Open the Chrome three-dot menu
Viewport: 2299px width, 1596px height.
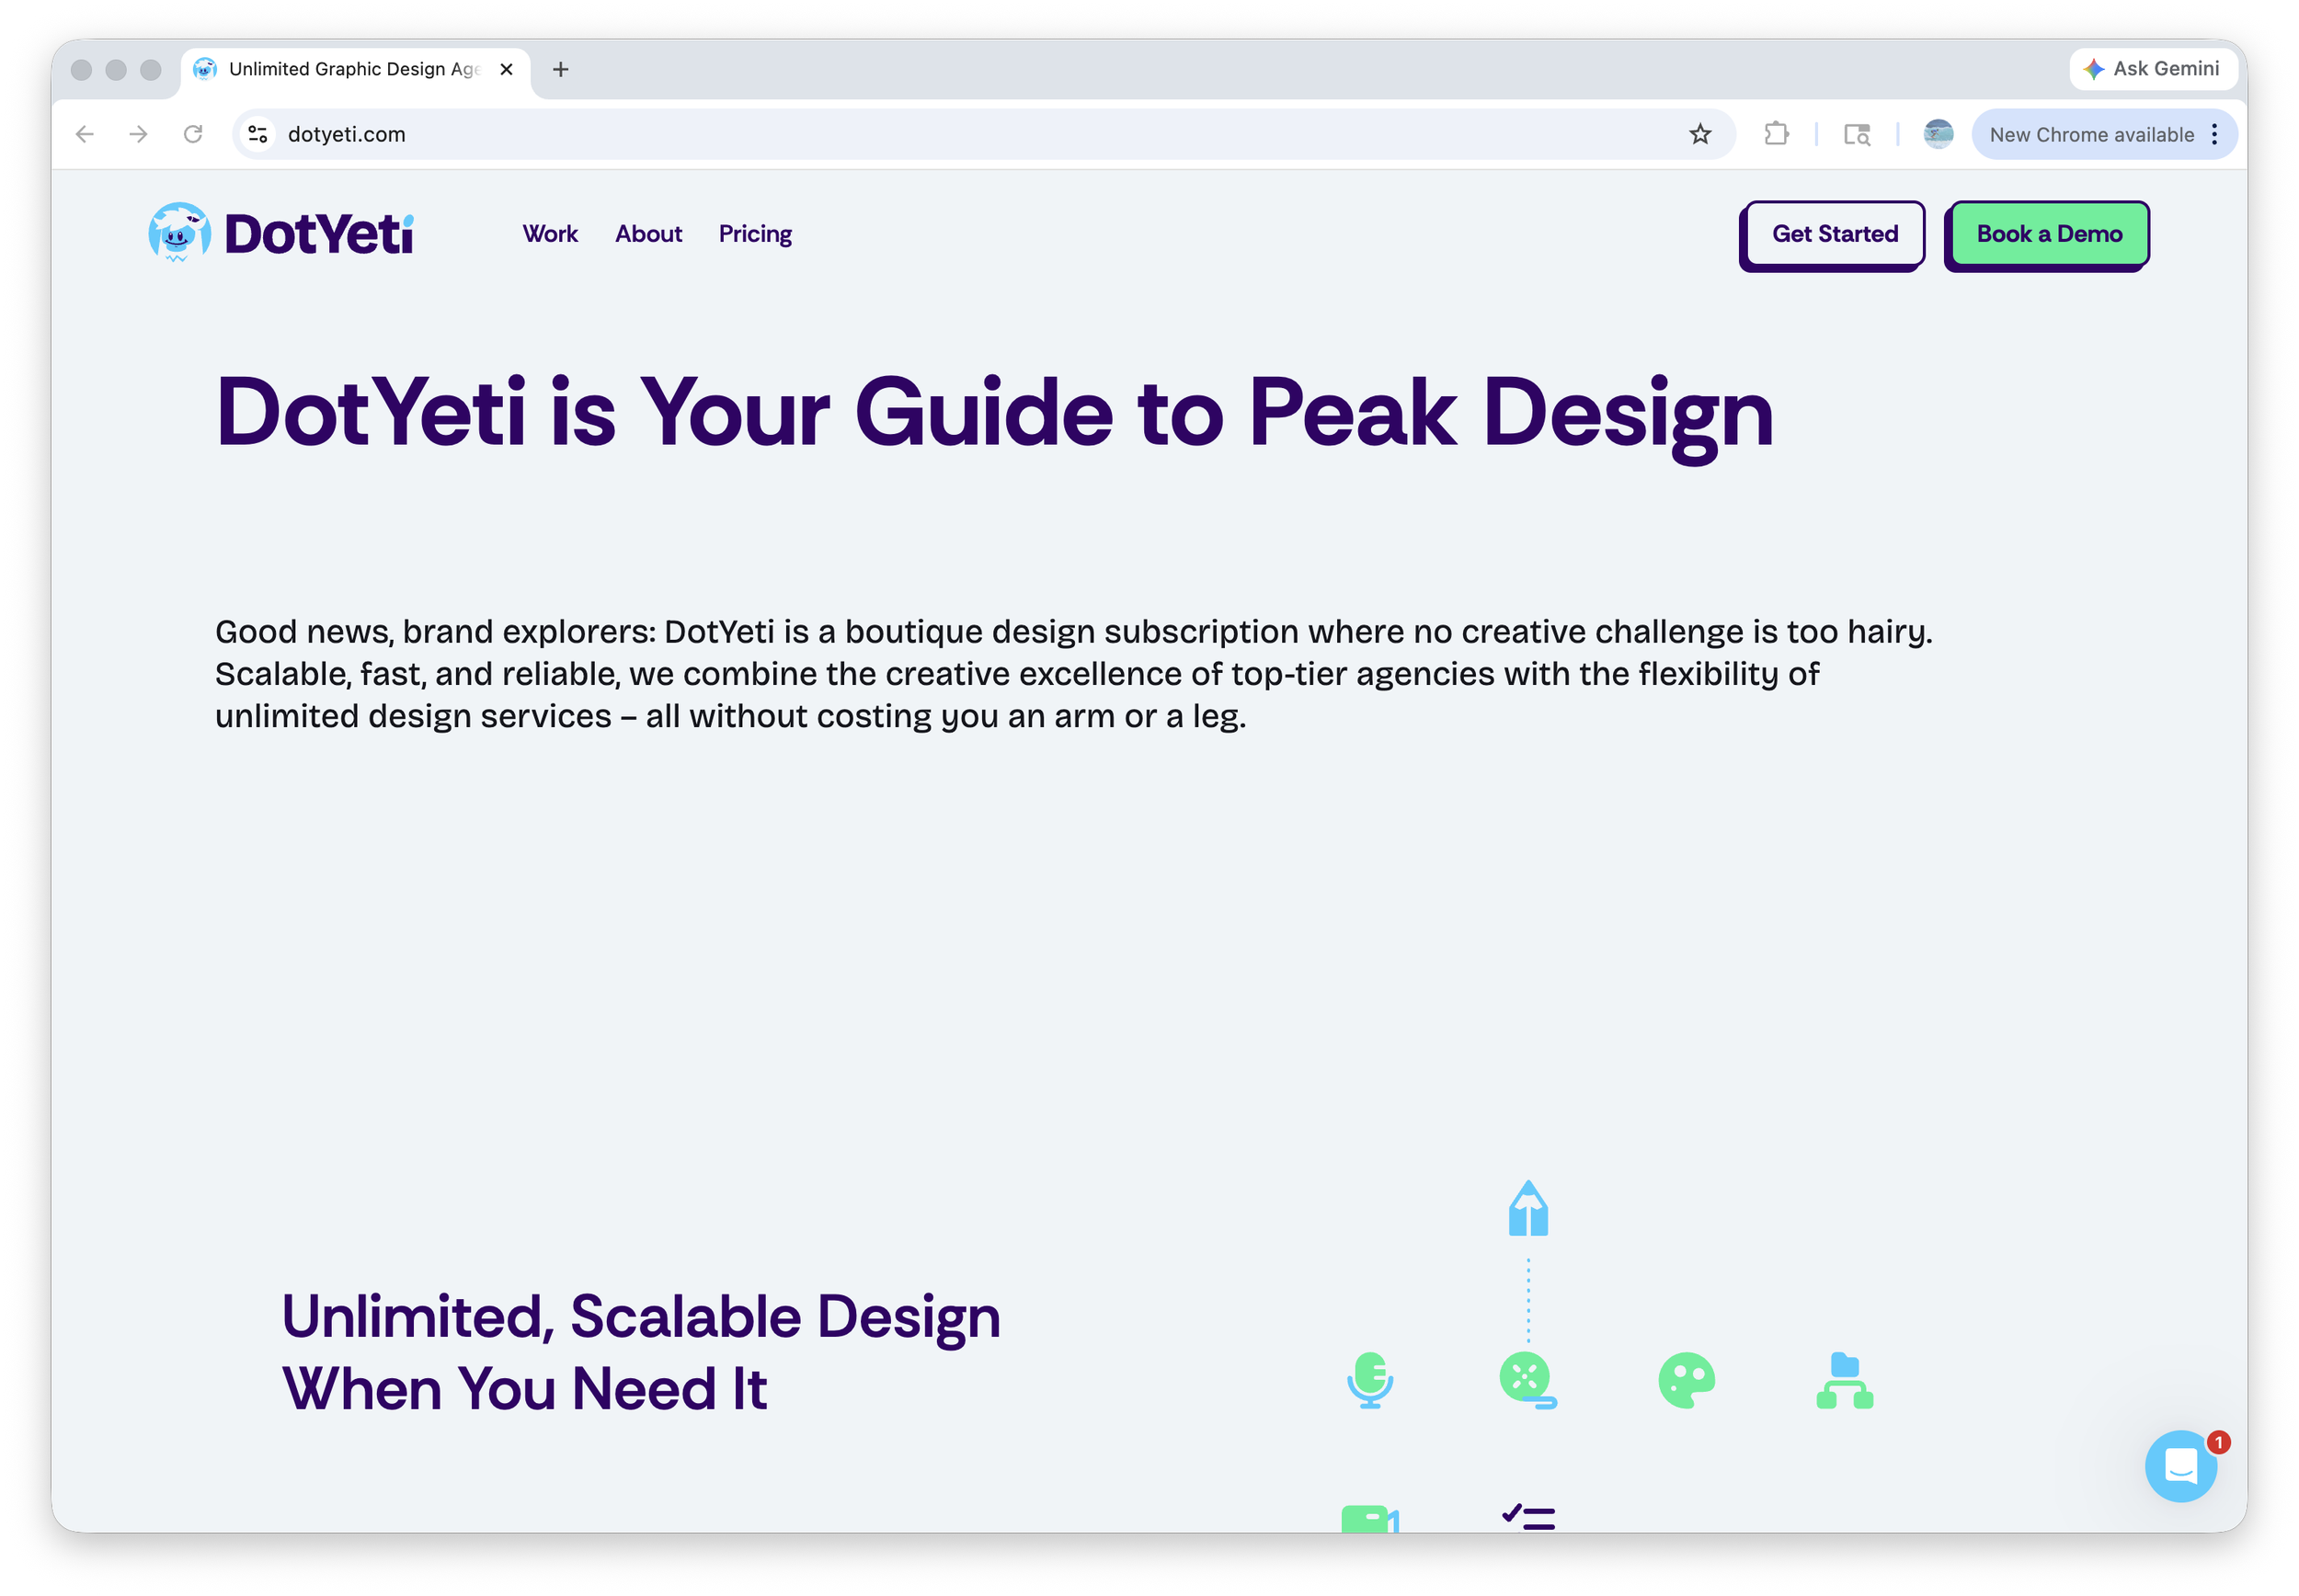coord(2215,134)
